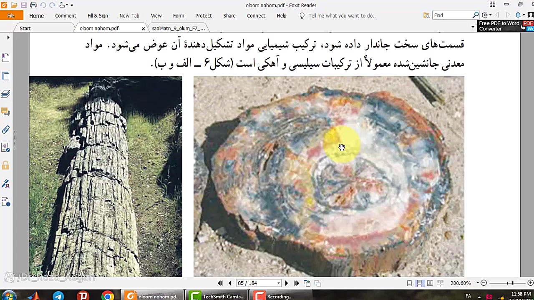Open the File menu
This screenshot has height=300, width=534.
[x=11, y=15]
